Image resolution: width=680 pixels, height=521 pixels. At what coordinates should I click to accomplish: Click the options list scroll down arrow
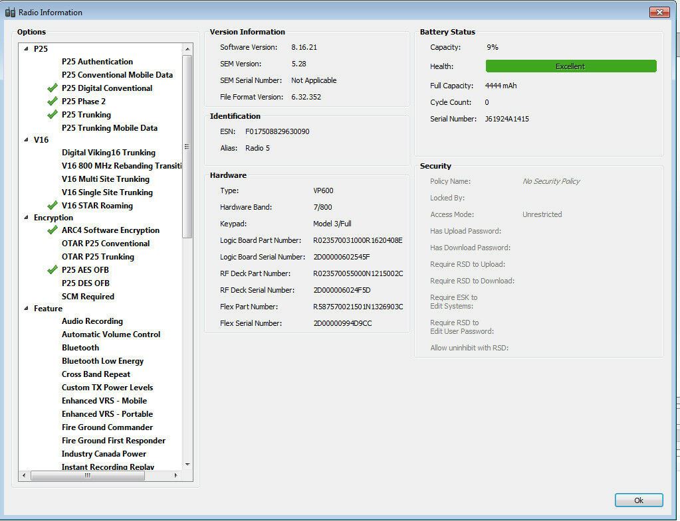pos(187,464)
